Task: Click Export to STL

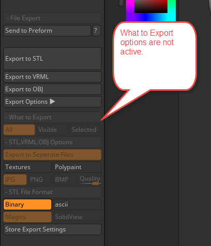Action: coord(52,59)
